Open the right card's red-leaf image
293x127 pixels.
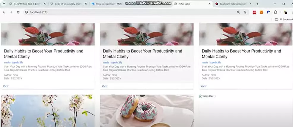pyautogui.click(x=245, y=34)
